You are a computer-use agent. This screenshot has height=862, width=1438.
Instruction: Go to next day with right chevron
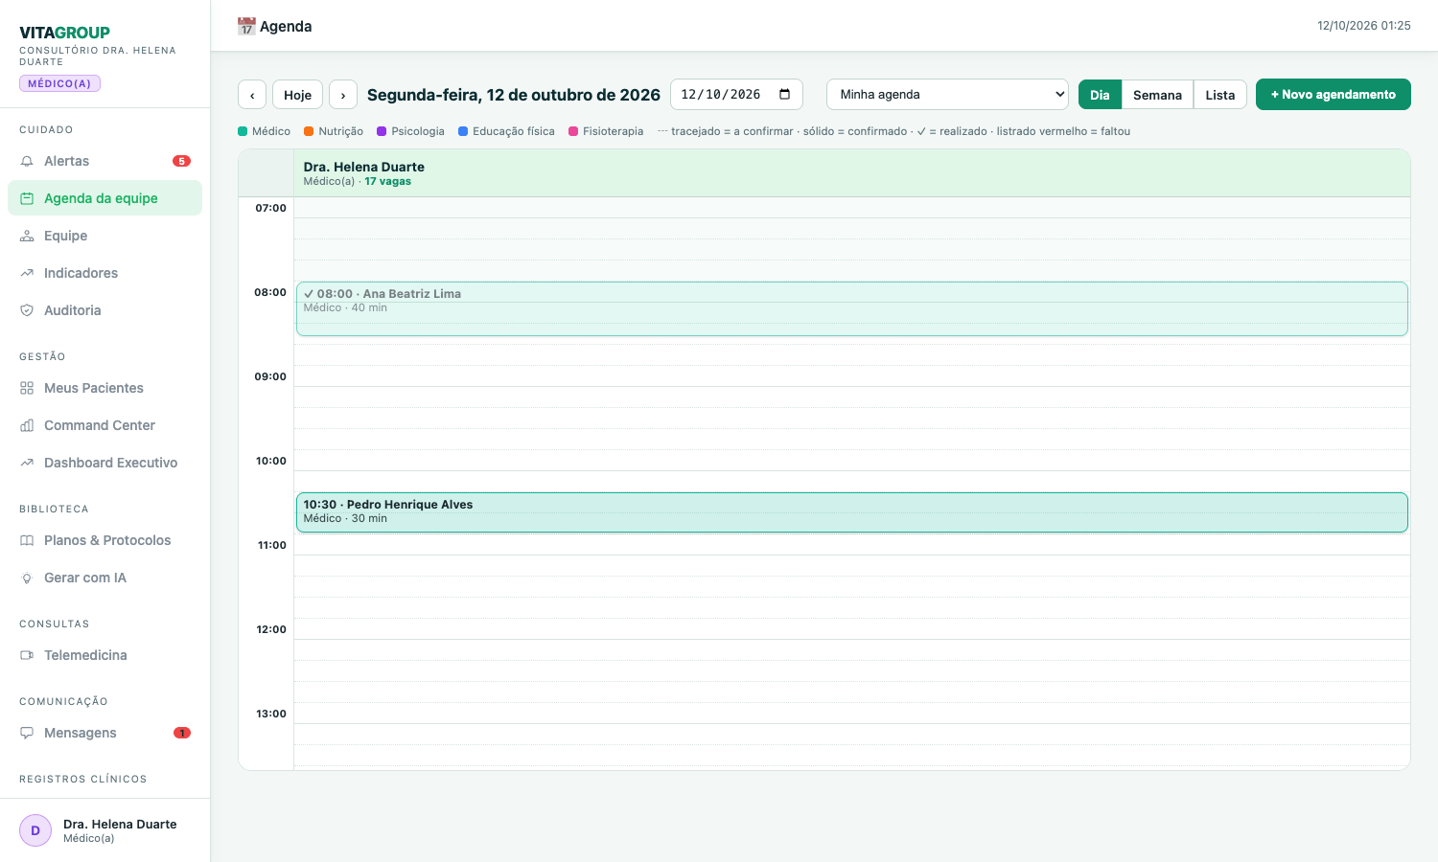pyautogui.click(x=343, y=95)
